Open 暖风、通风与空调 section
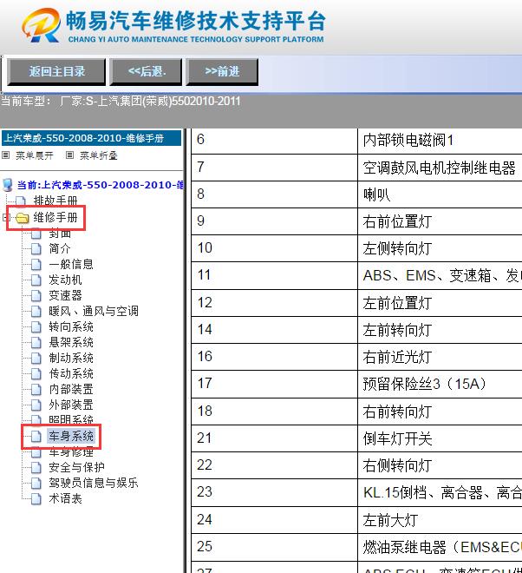 (x=94, y=311)
